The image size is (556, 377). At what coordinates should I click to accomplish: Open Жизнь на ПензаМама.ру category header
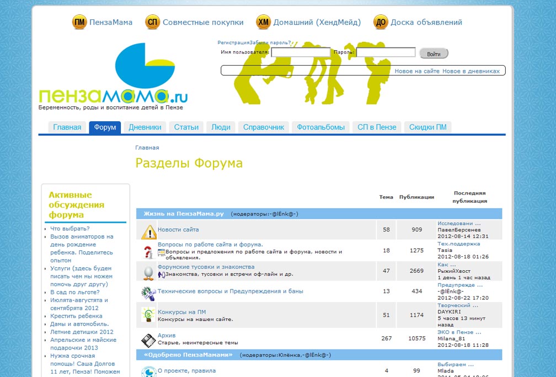184,214
